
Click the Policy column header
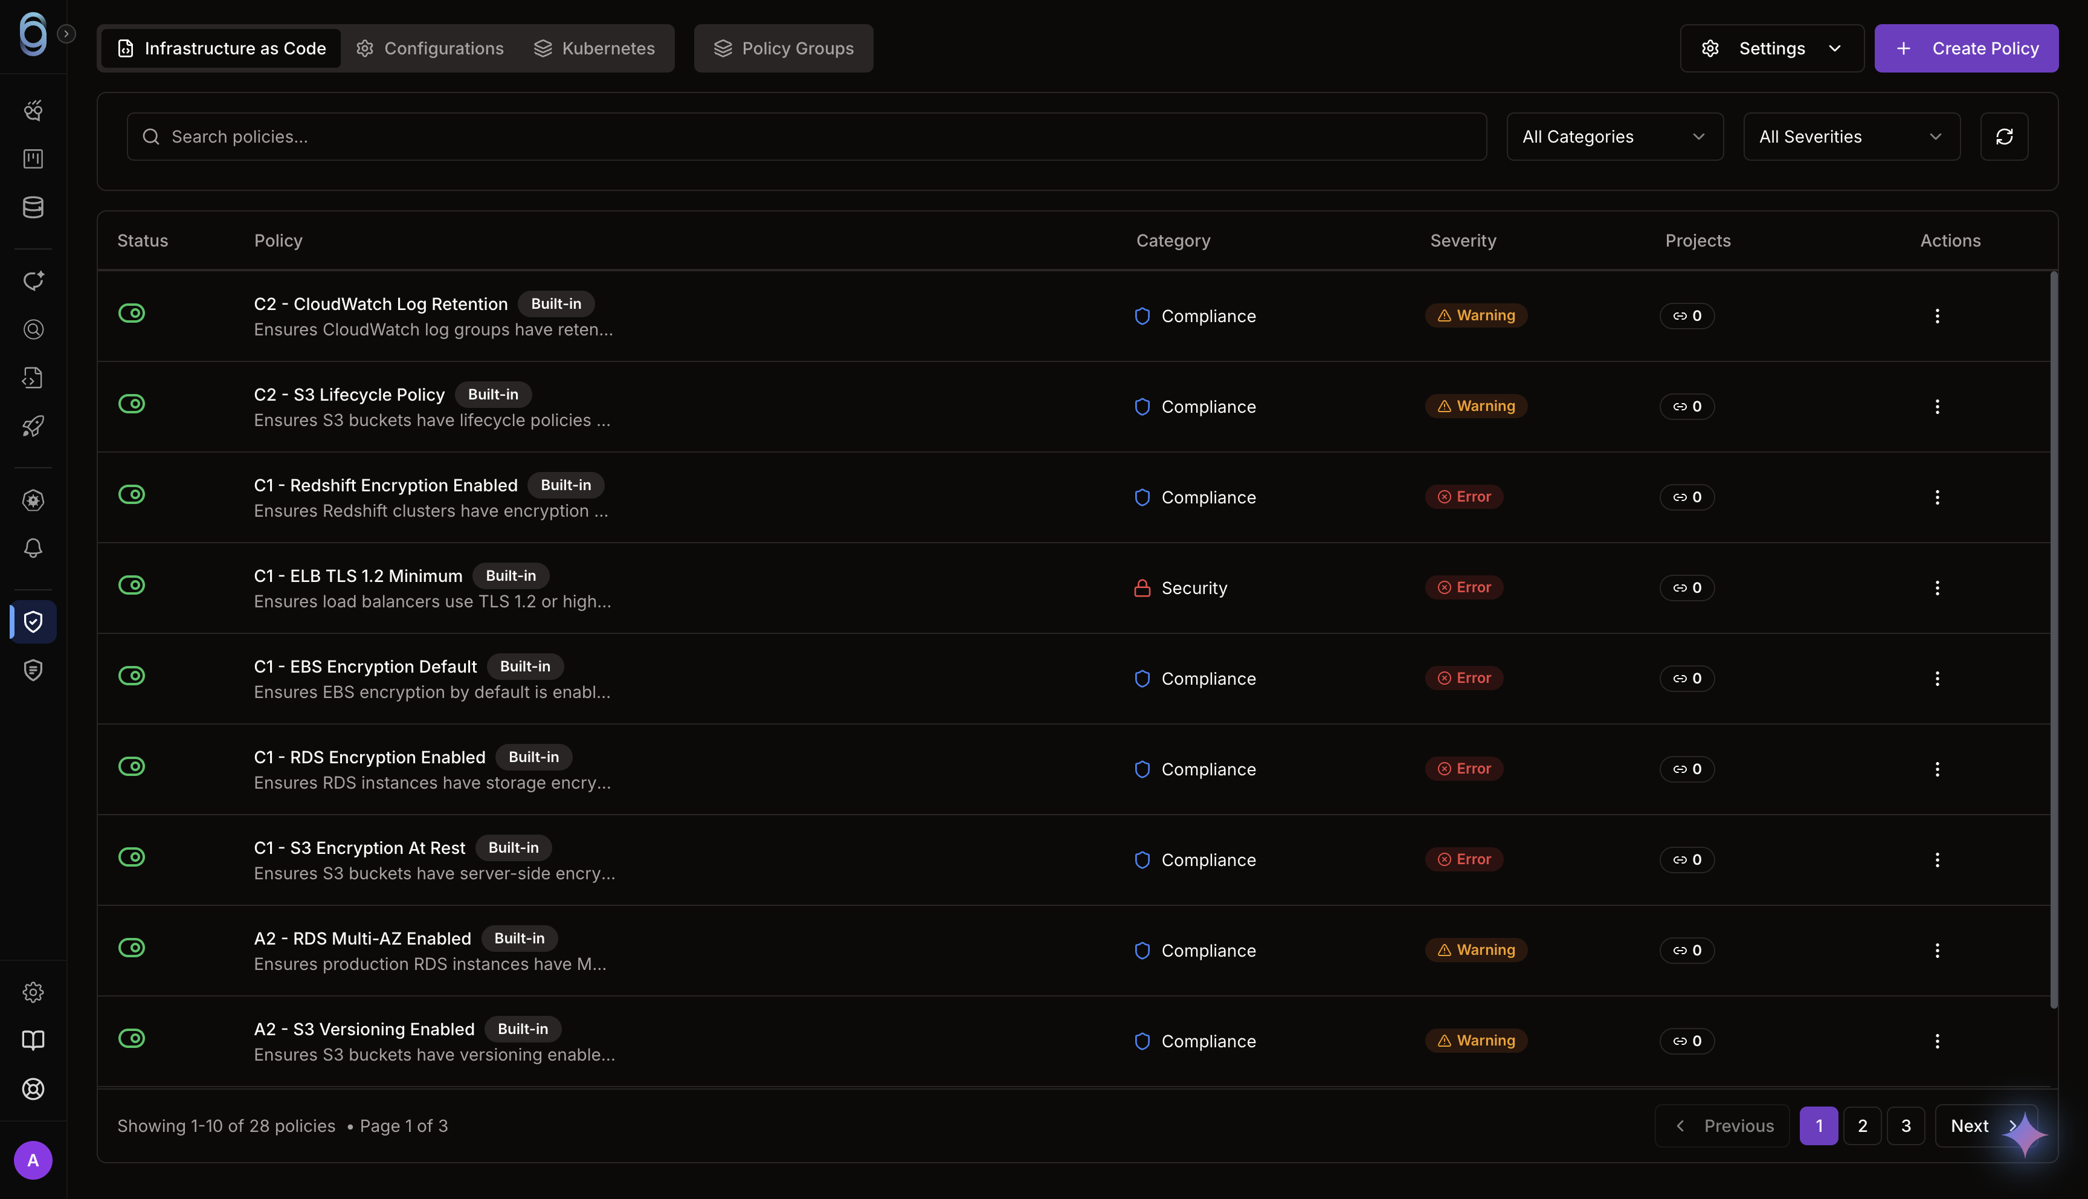coord(278,241)
